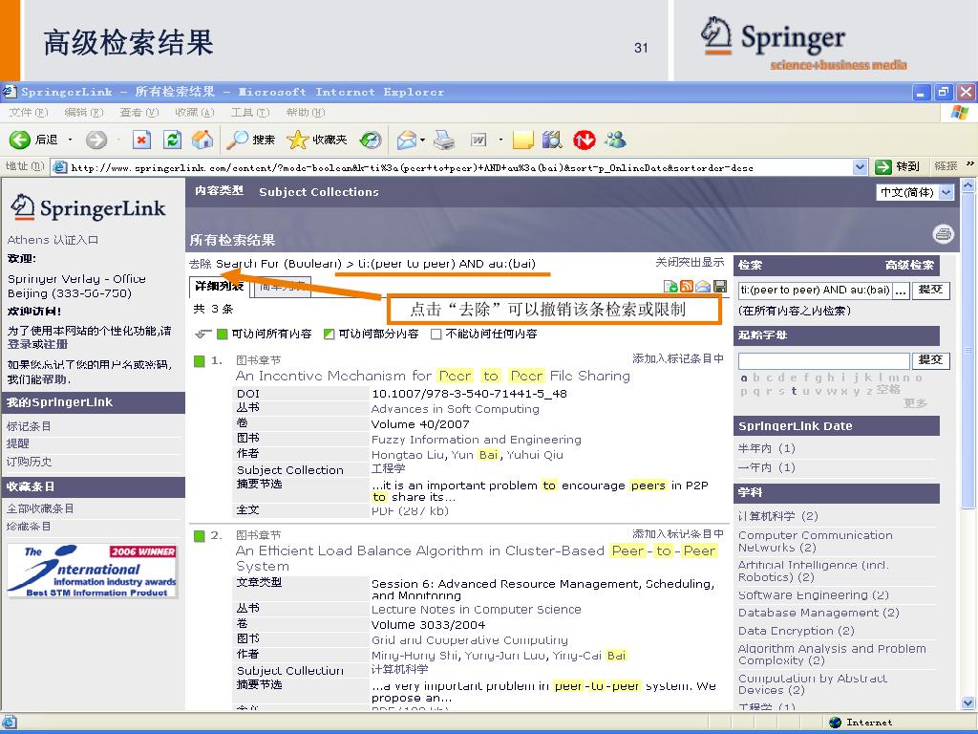978x734 pixels.
Task: Open the 文件(F) menu
Action: coord(29,113)
